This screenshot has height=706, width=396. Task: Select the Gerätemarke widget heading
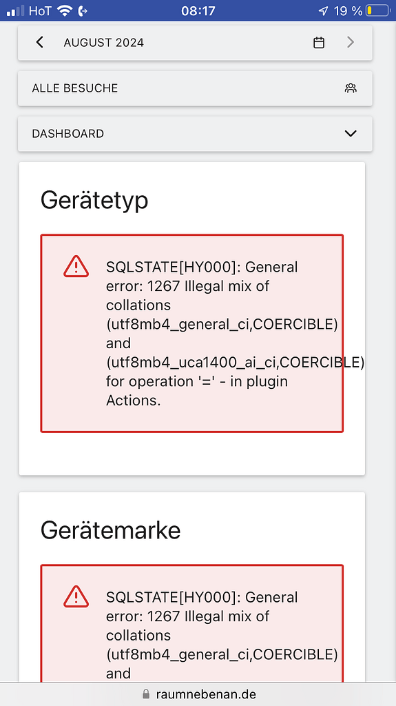point(111,530)
